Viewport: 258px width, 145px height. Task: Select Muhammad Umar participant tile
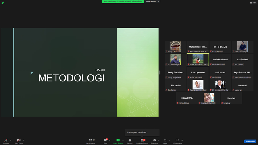point(198,47)
